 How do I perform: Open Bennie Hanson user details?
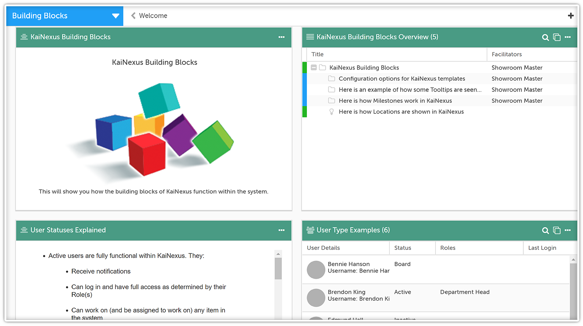point(349,264)
